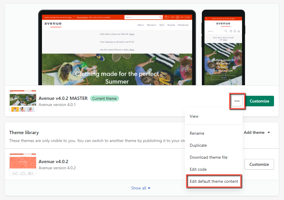This screenshot has height=200, width=284.
Task: Tap the cart icon in mobile preview
Action: [x=231, y=31]
